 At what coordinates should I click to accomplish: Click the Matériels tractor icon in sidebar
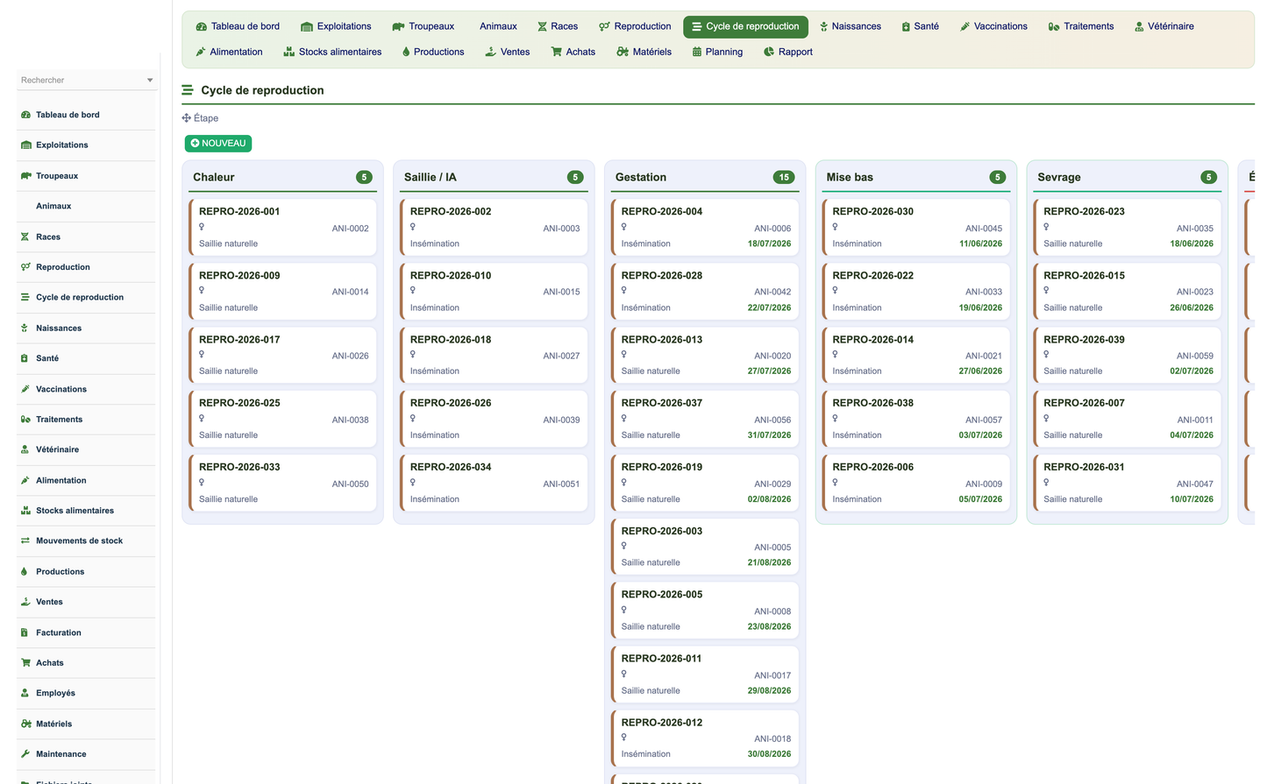tap(25, 724)
